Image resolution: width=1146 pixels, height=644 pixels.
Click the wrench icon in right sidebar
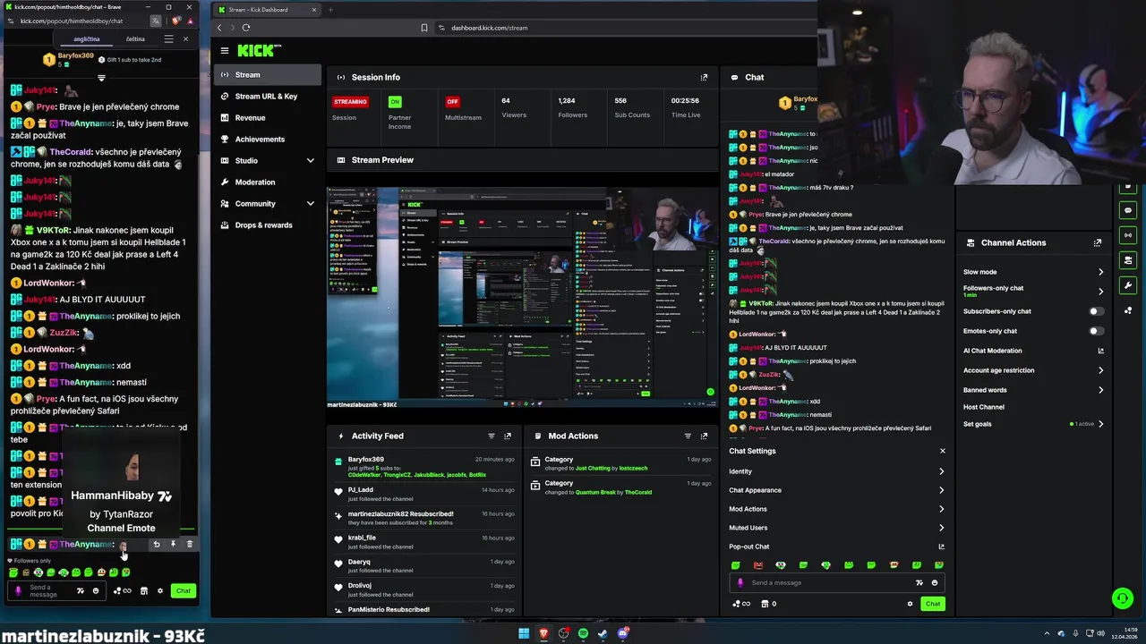pyautogui.click(x=1128, y=285)
